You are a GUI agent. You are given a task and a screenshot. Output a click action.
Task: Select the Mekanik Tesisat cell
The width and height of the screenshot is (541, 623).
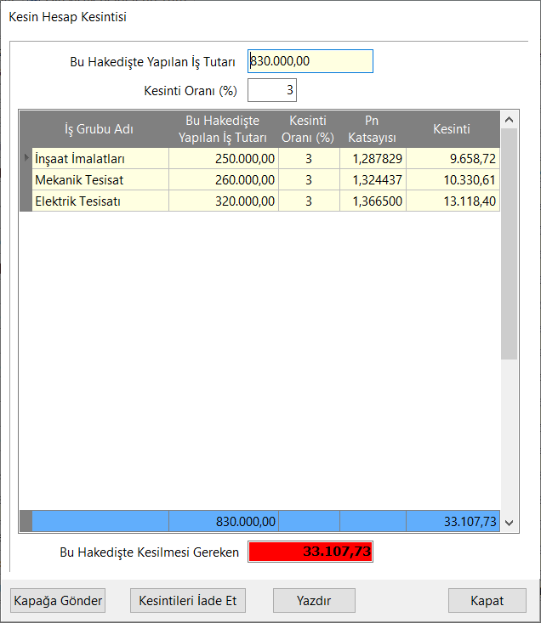click(100, 179)
